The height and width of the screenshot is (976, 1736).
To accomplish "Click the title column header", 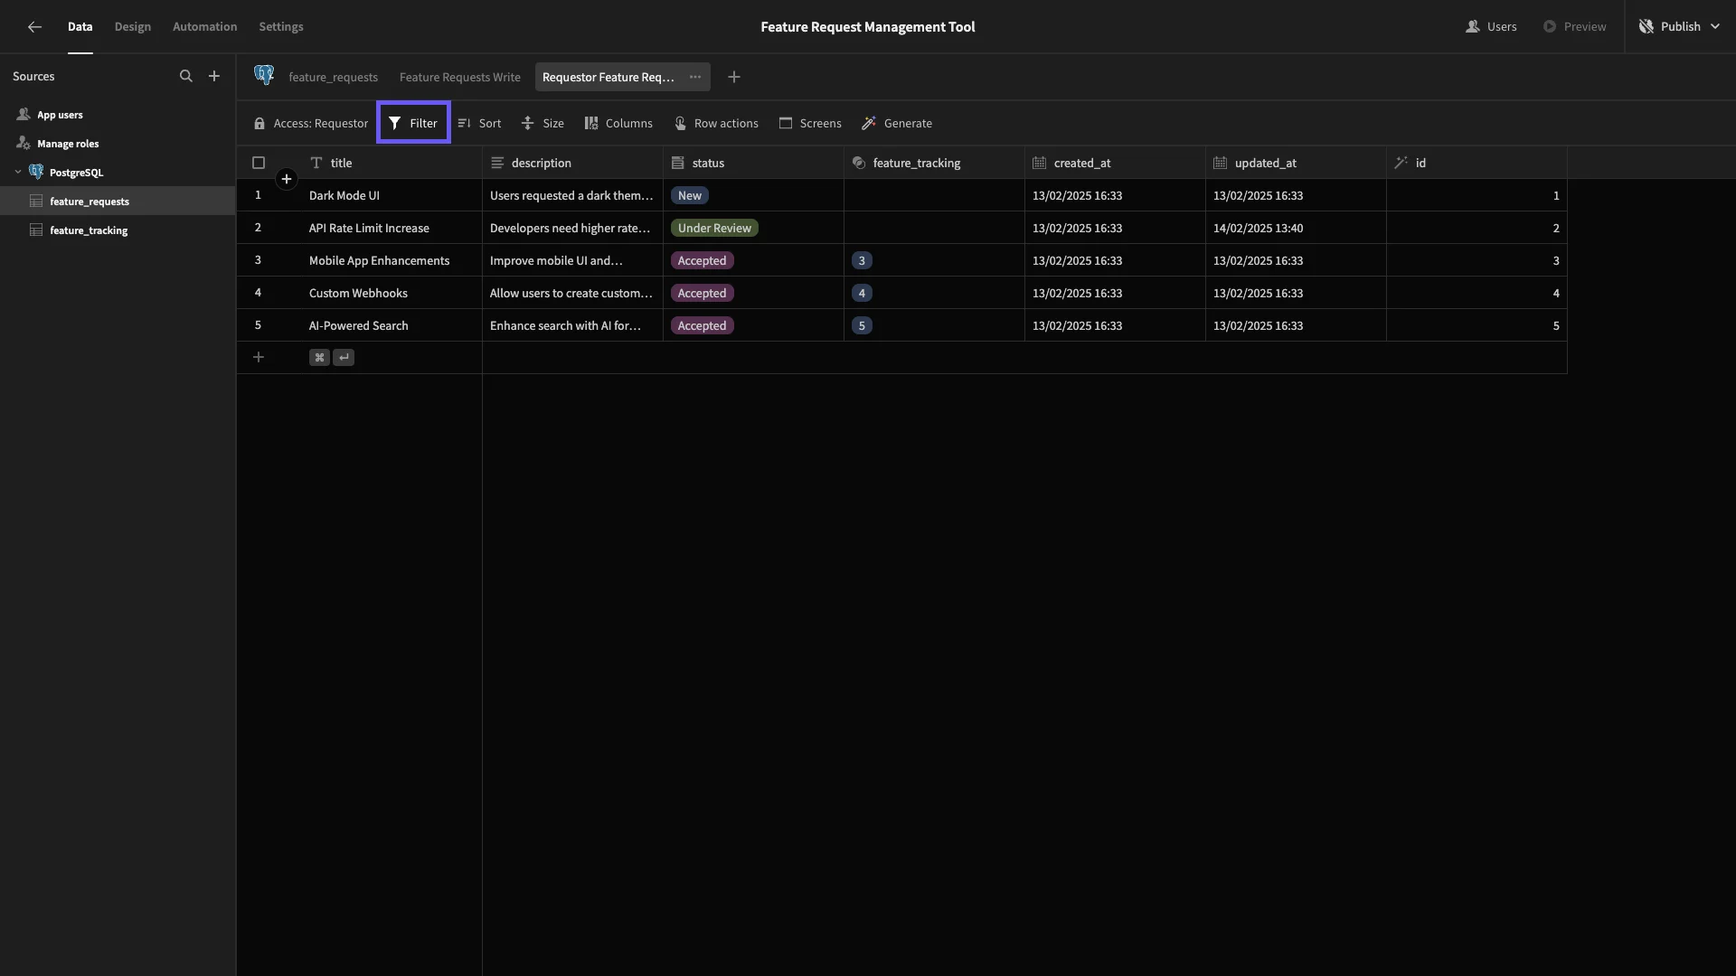I will point(392,163).
